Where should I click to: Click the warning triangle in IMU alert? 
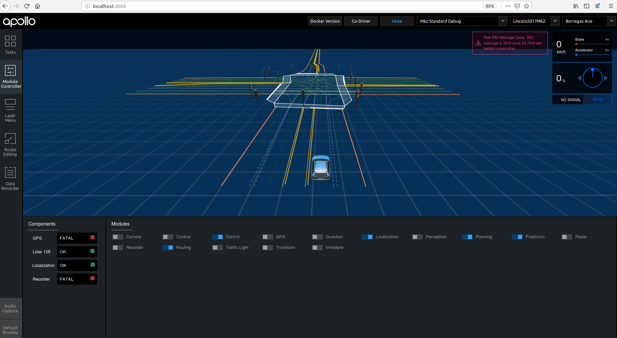478,43
